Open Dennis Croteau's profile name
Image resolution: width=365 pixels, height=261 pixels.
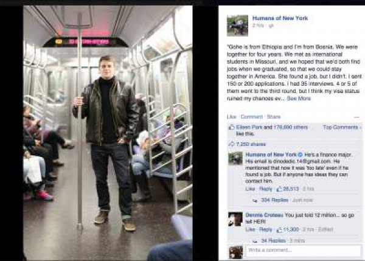[x=264, y=215]
